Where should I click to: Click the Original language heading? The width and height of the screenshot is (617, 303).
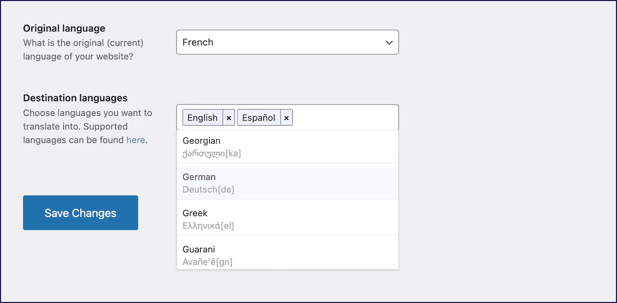click(x=64, y=28)
